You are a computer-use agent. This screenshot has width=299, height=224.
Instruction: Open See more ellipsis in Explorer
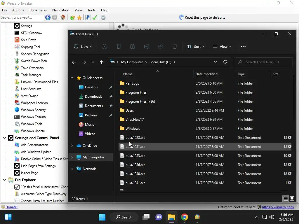(243, 46)
